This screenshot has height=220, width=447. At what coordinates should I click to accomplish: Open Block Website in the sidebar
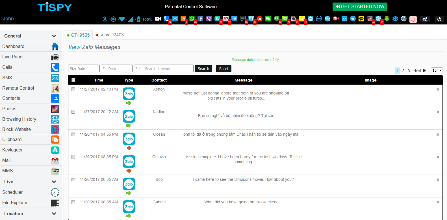pos(31,129)
